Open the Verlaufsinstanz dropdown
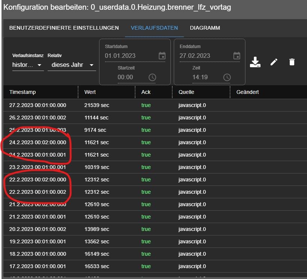Image resolution: width=307 pixels, height=279 pixels. (x=28, y=65)
